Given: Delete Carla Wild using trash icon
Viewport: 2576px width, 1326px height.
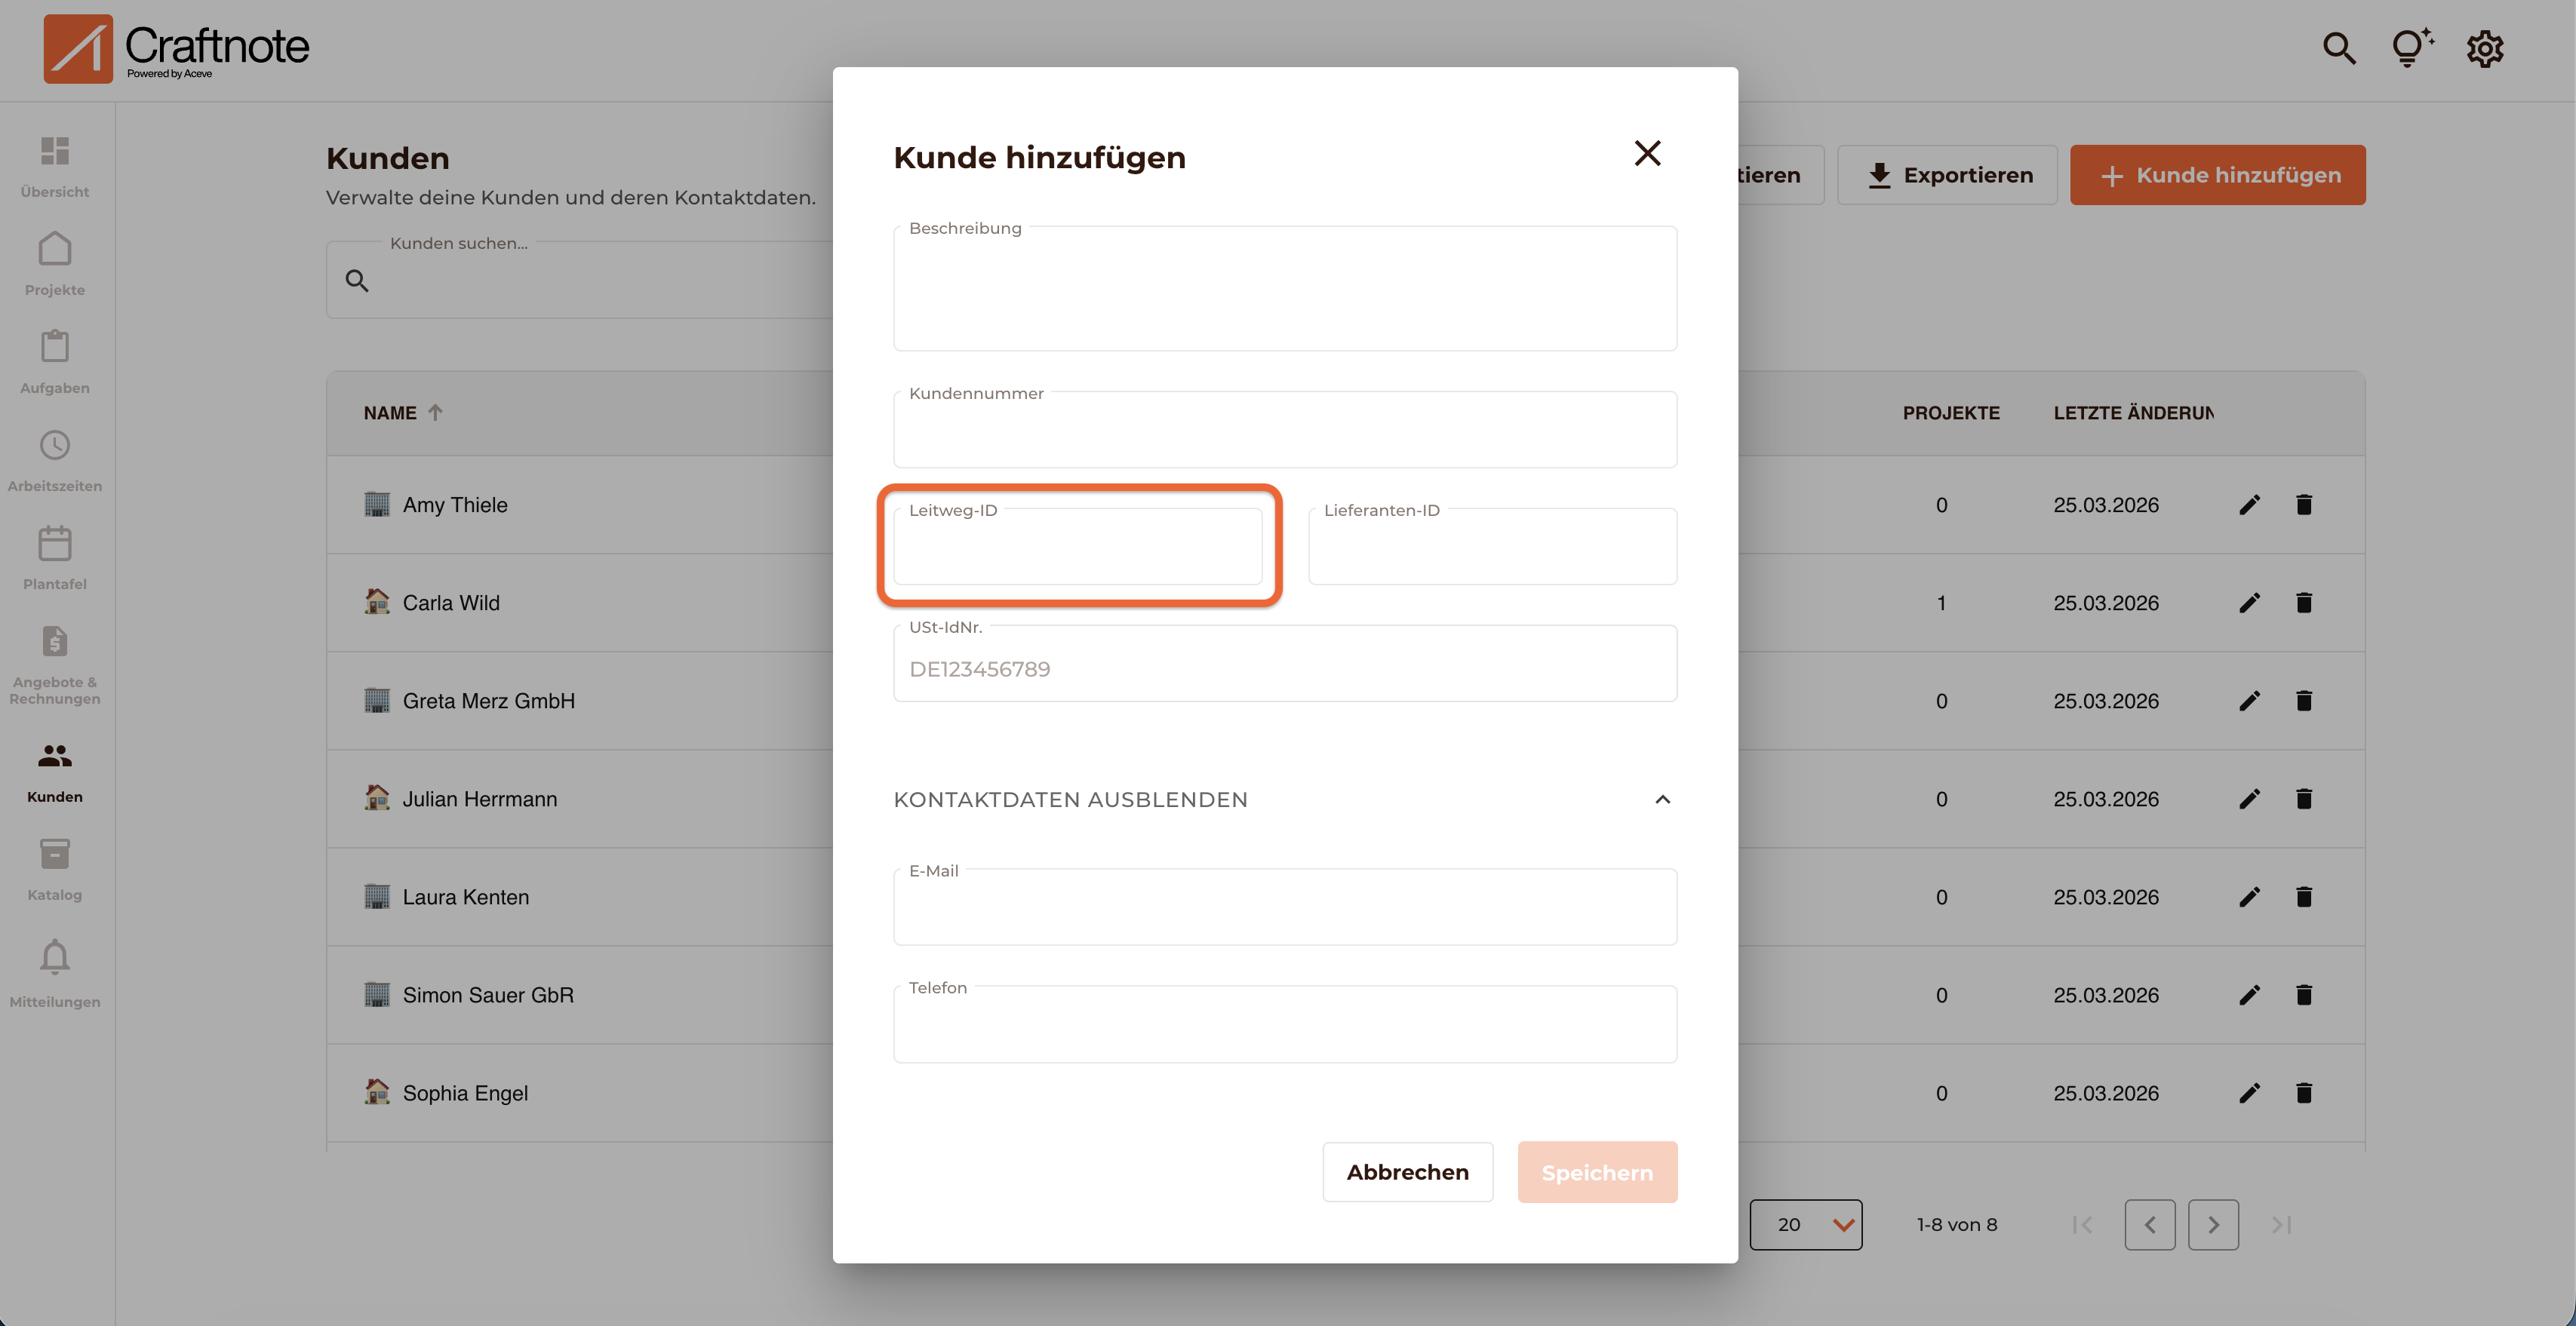Looking at the screenshot, I should pyautogui.click(x=2304, y=603).
